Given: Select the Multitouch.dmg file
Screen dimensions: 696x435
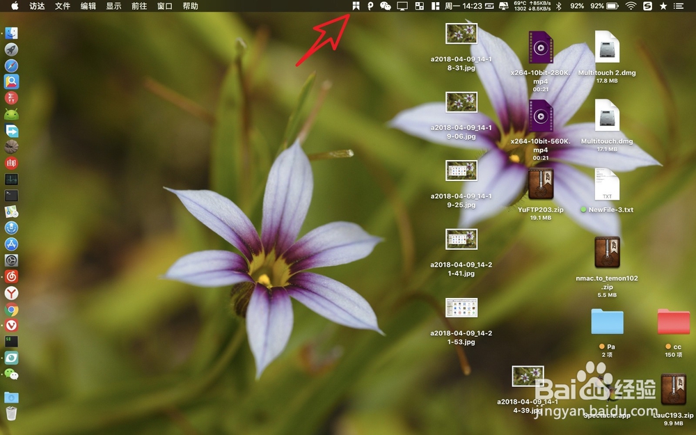Looking at the screenshot, I should (x=607, y=116).
